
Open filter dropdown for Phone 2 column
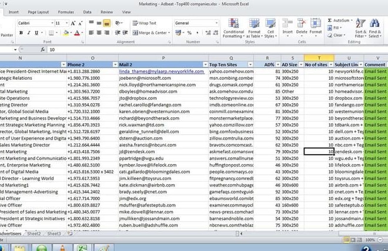click(115, 65)
